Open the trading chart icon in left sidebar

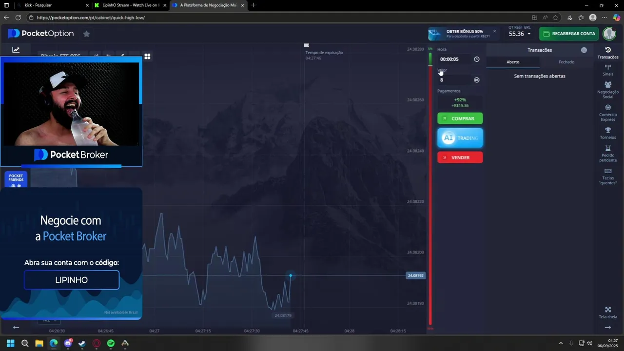(16, 50)
